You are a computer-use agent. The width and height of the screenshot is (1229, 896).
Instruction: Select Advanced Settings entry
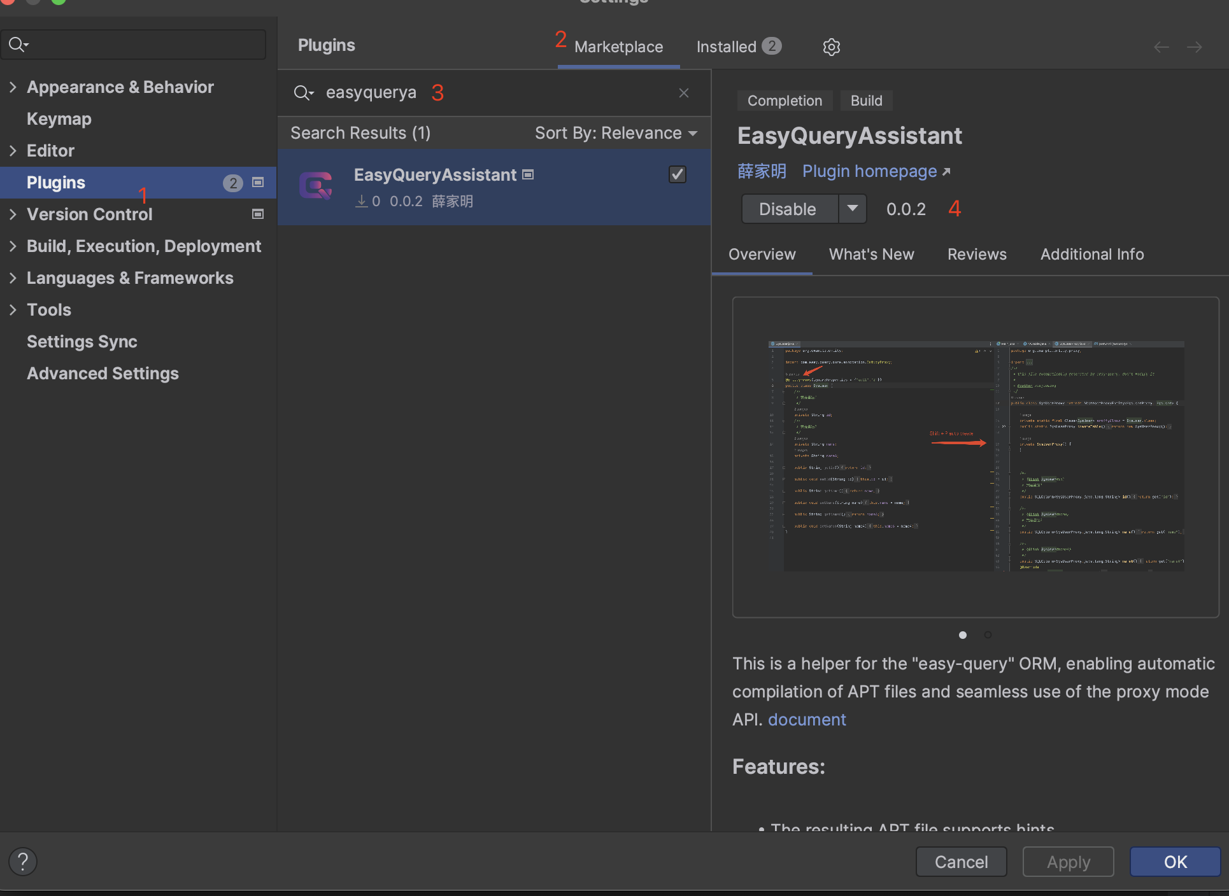103,374
